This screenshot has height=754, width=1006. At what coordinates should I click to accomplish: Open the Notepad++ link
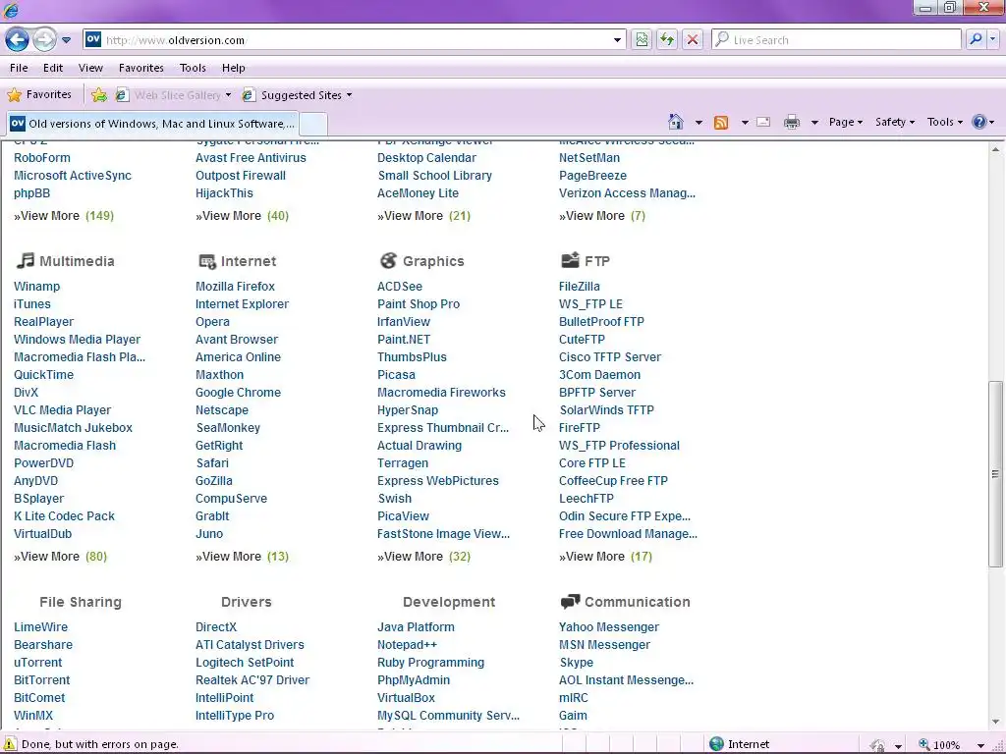pos(407,645)
